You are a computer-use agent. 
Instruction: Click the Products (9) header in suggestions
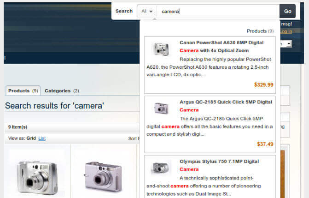click(x=260, y=31)
